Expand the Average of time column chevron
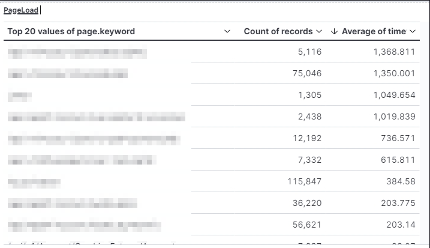This screenshot has width=430, height=248. [x=413, y=31]
